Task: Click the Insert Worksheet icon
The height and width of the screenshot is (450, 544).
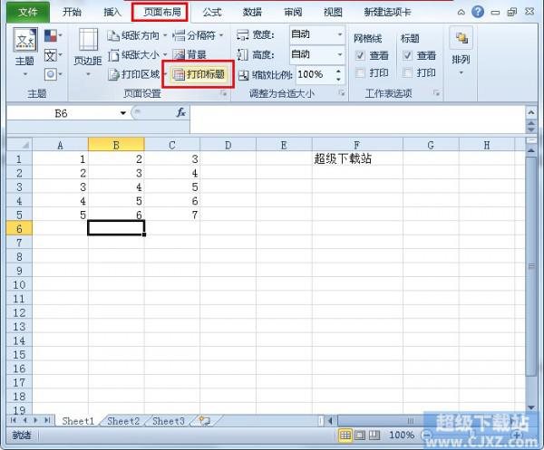Action: (x=204, y=421)
